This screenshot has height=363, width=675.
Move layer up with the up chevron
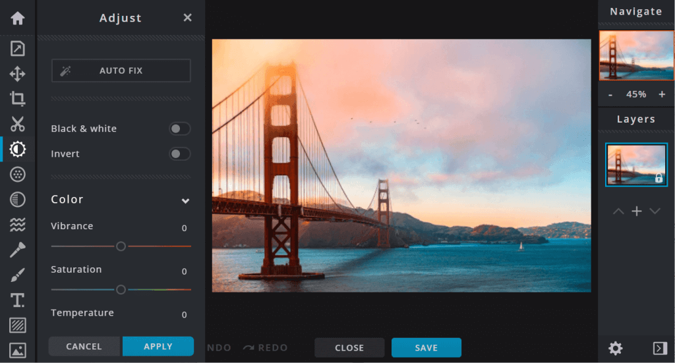[618, 211]
